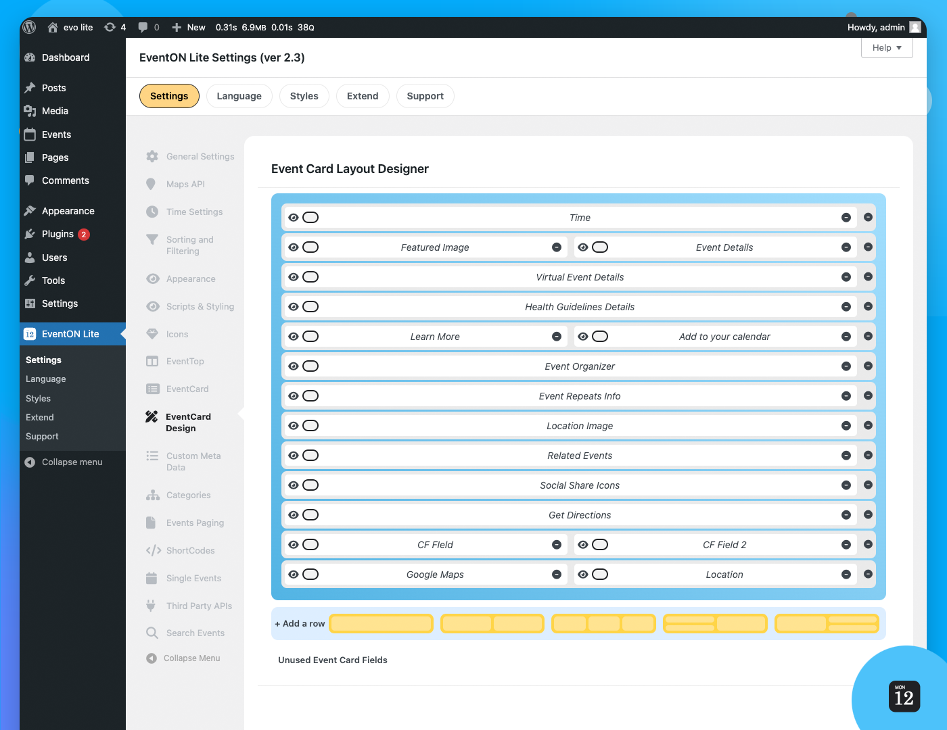This screenshot has width=947, height=730.
Task: Toggle the pill switch on Google Maps field
Action: (310, 575)
